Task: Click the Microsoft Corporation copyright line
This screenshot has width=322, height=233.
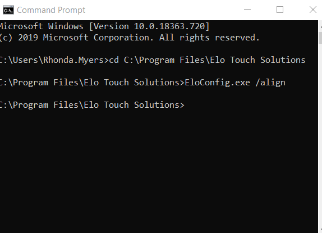Action: (x=130, y=38)
